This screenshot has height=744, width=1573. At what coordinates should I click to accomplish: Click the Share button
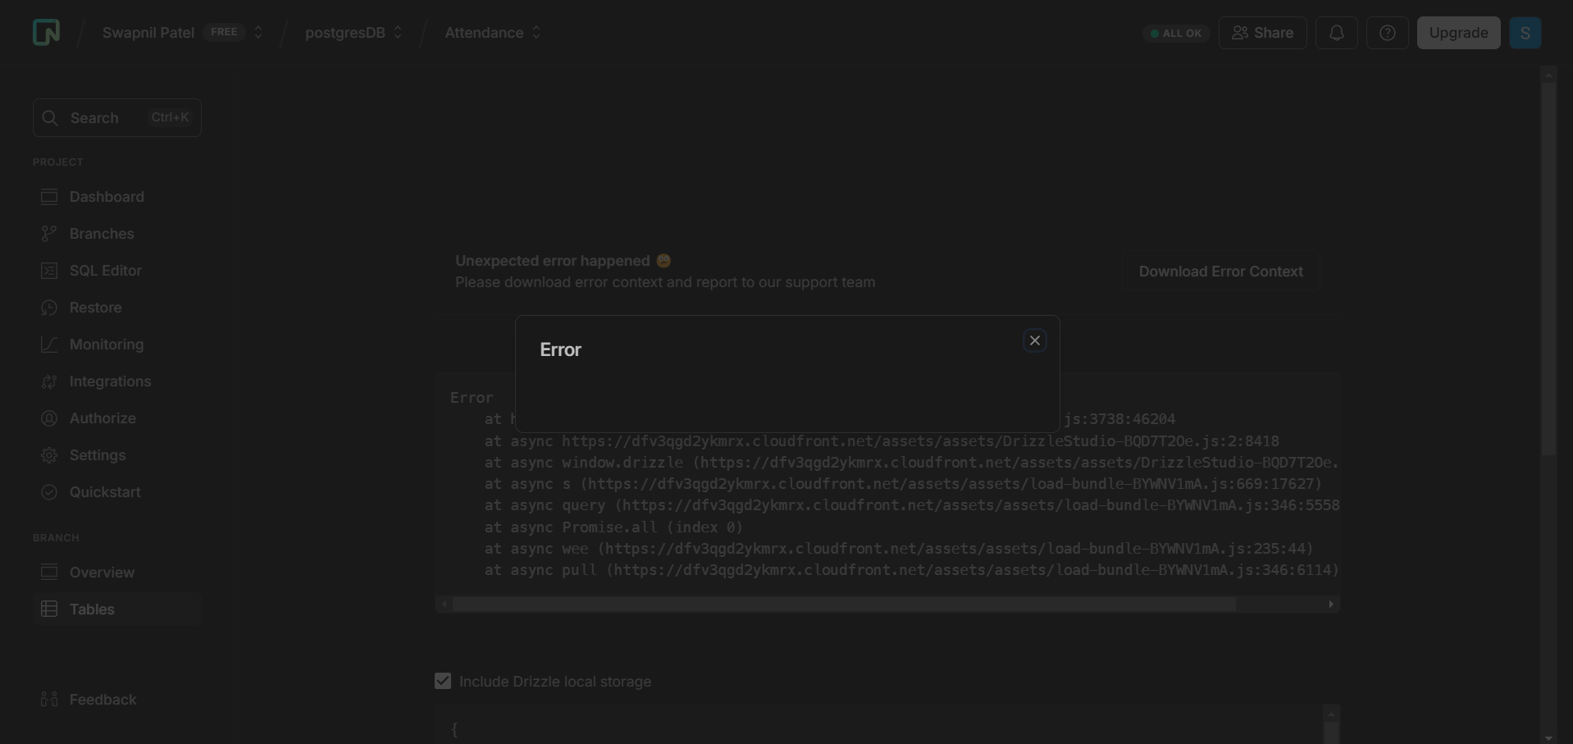click(1263, 33)
